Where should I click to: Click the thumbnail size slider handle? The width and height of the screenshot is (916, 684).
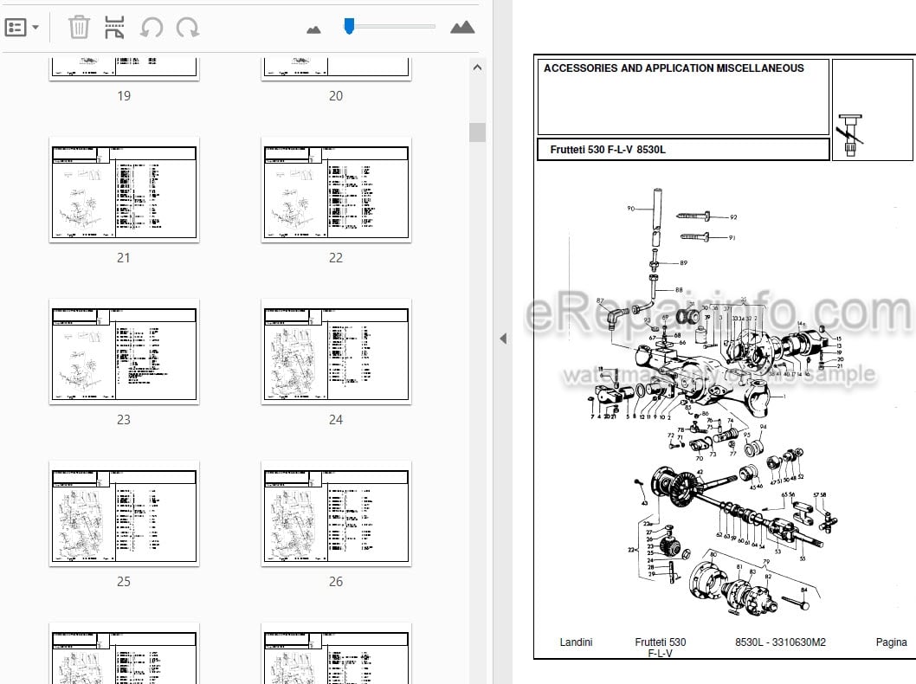(x=349, y=26)
